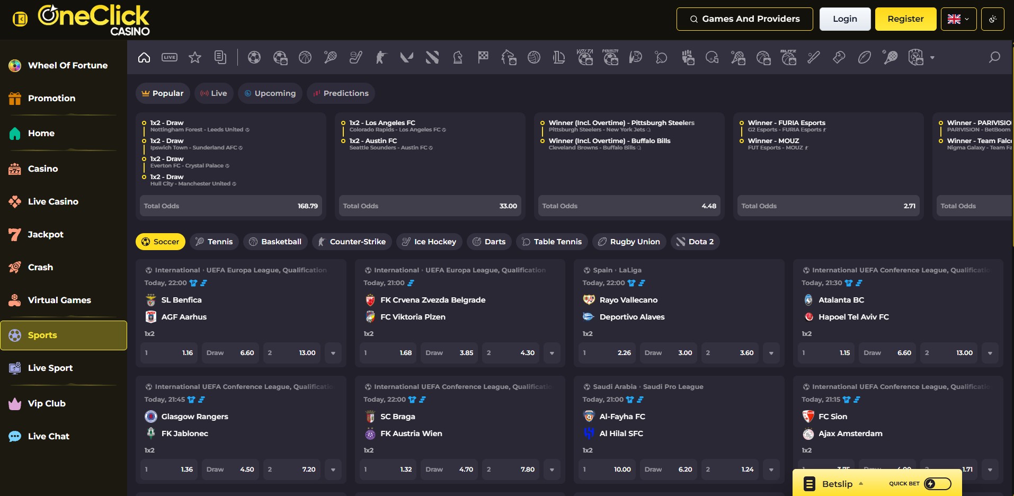1014x496 pixels.
Task: Open the sportsbook home icon
Action: click(x=144, y=57)
